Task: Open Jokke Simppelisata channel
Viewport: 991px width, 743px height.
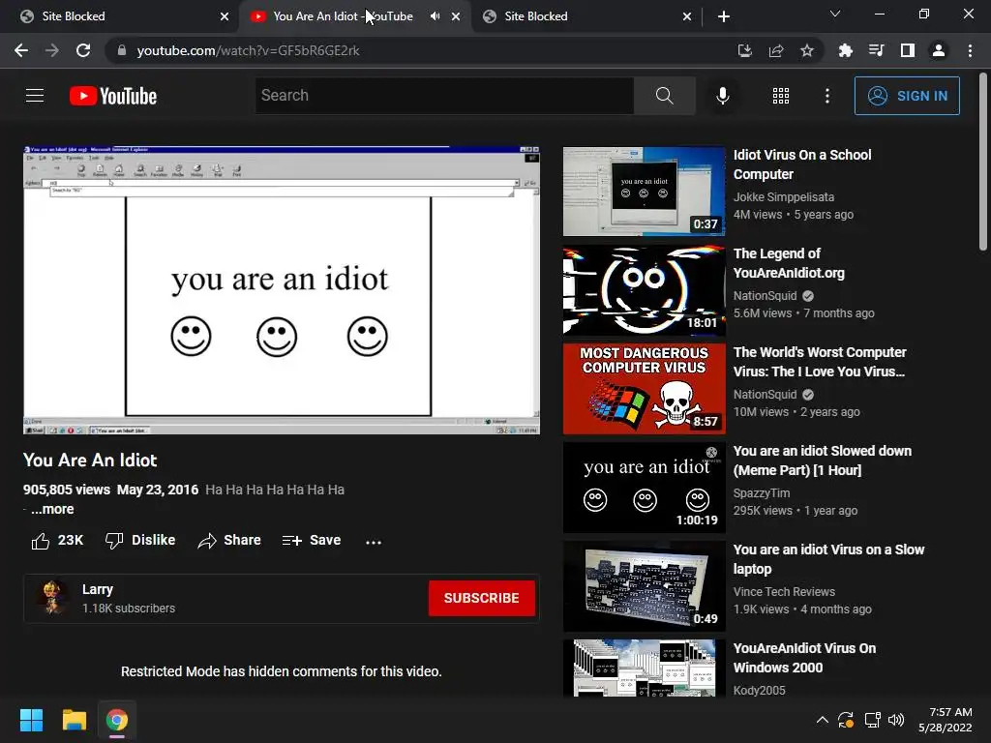Action: pyautogui.click(x=784, y=197)
